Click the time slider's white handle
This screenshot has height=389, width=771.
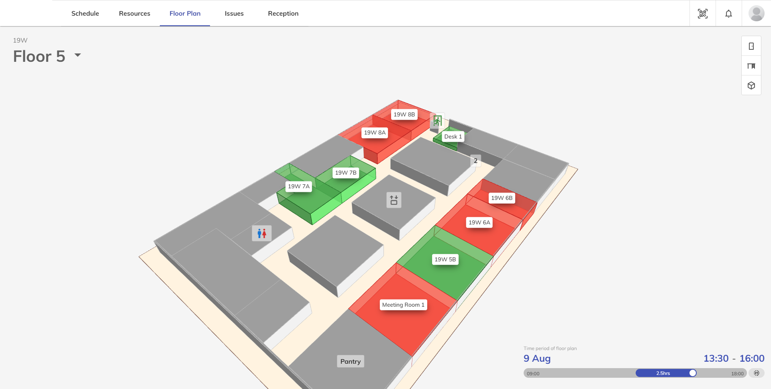tap(692, 373)
